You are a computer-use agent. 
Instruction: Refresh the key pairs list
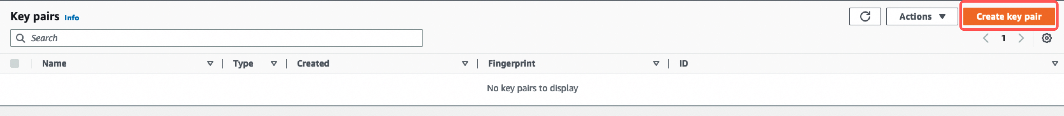(x=865, y=16)
